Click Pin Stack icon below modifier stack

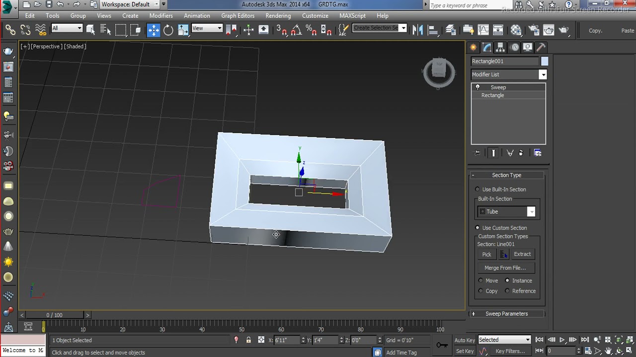(477, 153)
